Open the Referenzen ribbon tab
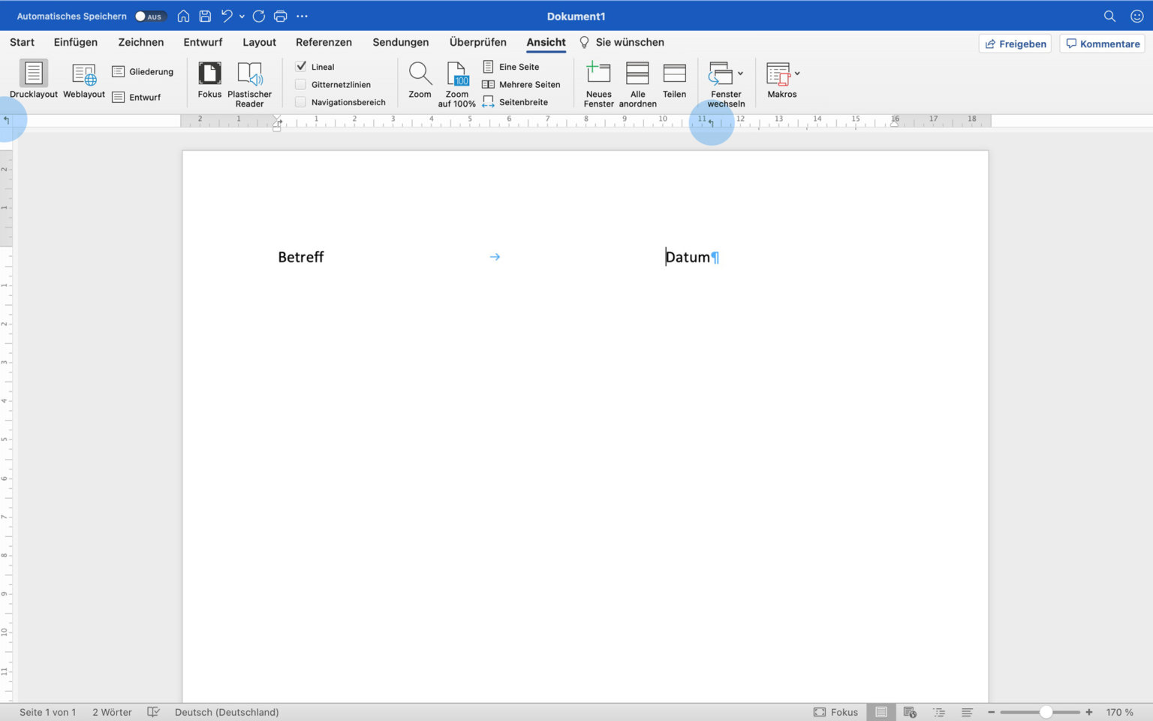The image size is (1153, 721). pyautogui.click(x=324, y=42)
